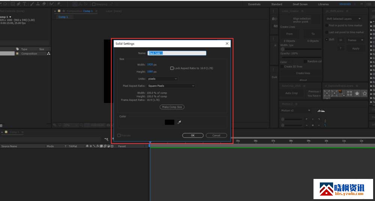Click Align selection anchor point button
This screenshot has width=375, height=201.
pos(301,20)
